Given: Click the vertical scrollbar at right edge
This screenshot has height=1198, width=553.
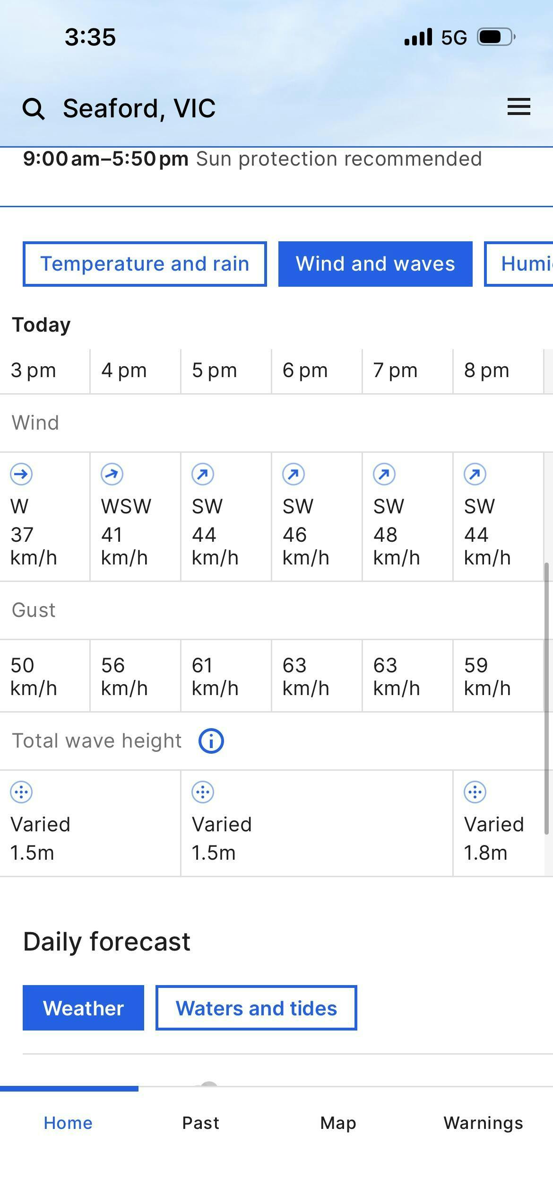Looking at the screenshot, I should pyautogui.click(x=547, y=700).
